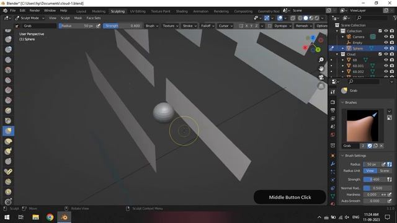Toggle X symmetry axis button
The height and width of the screenshot is (223, 397).
coord(246,26)
